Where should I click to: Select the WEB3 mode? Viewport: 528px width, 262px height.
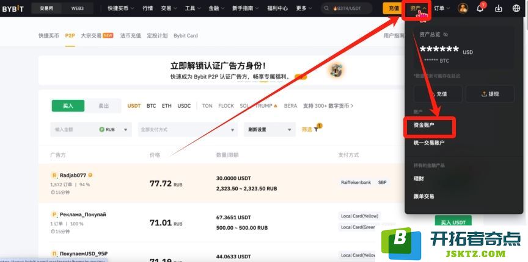pos(78,9)
